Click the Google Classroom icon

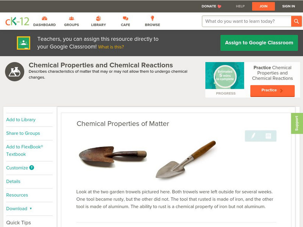pos(23,43)
